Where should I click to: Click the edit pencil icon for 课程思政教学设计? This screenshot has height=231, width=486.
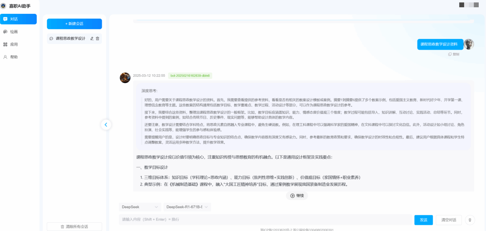tap(92, 39)
